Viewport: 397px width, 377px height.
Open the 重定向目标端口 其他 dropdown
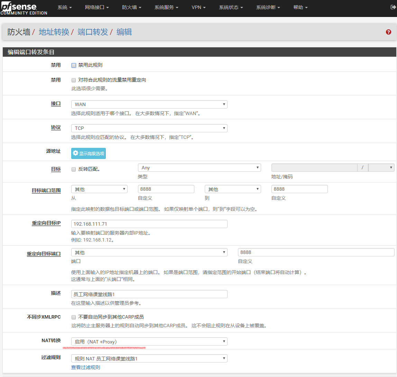coord(149,252)
